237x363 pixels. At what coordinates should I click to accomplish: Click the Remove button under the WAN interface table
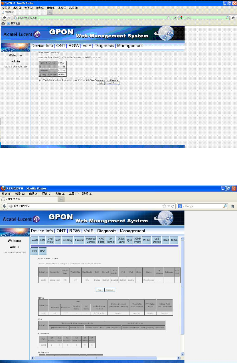tap(110, 290)
